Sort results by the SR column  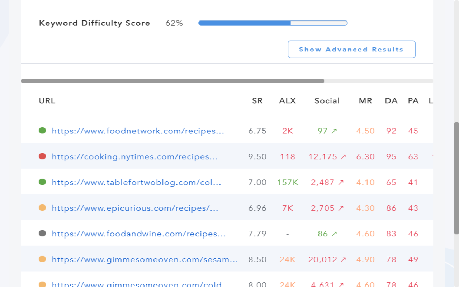tap(257, 101)
